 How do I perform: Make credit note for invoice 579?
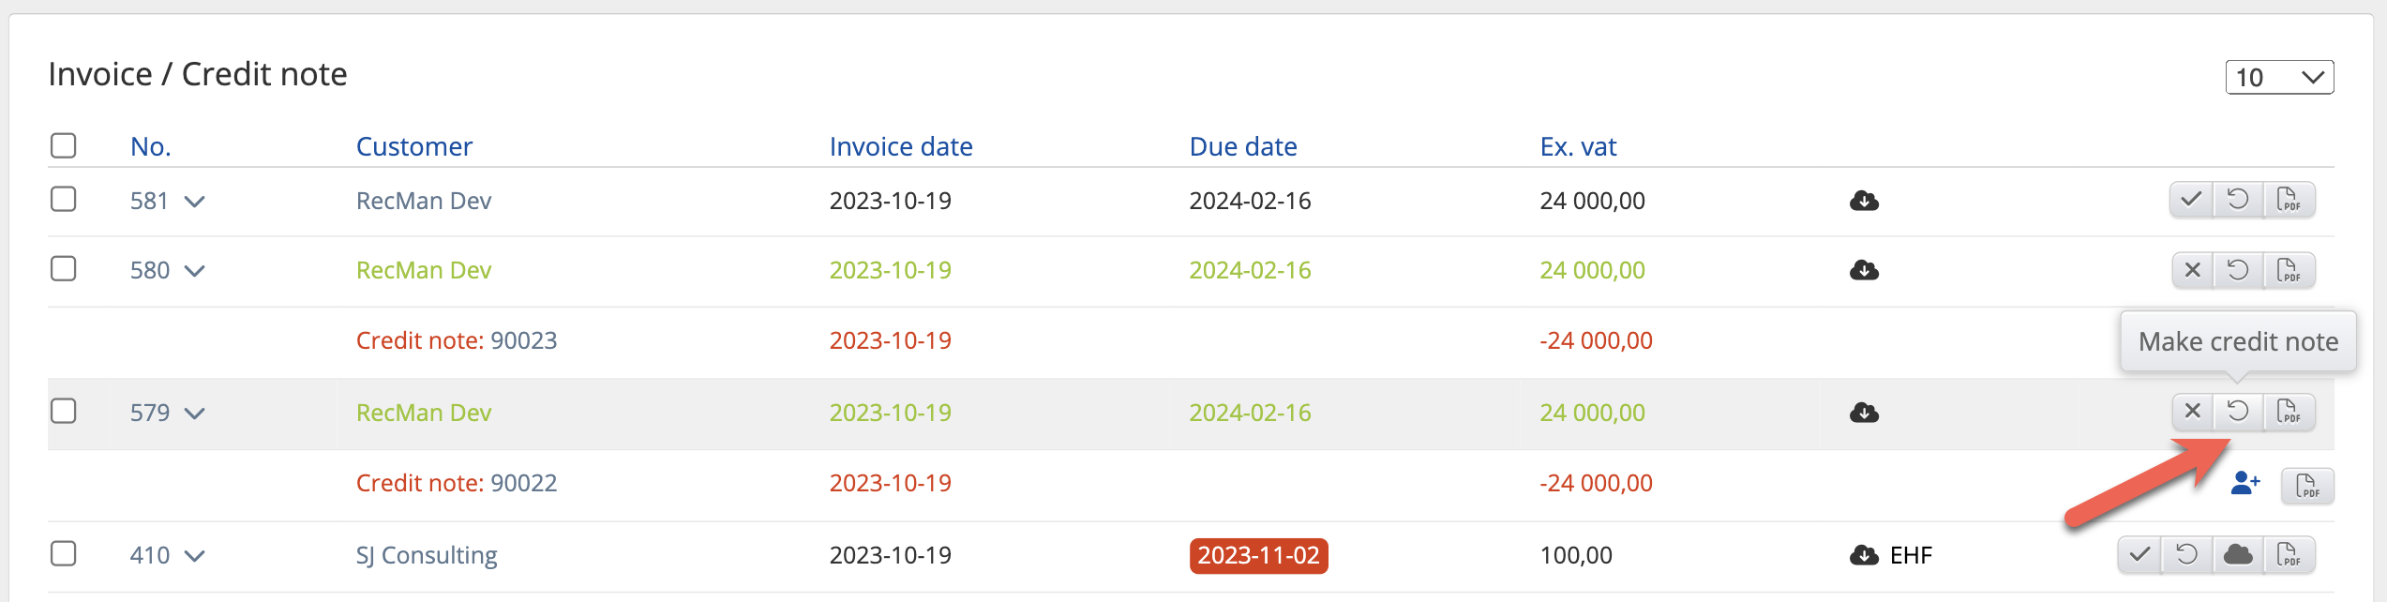point(2238,412)
